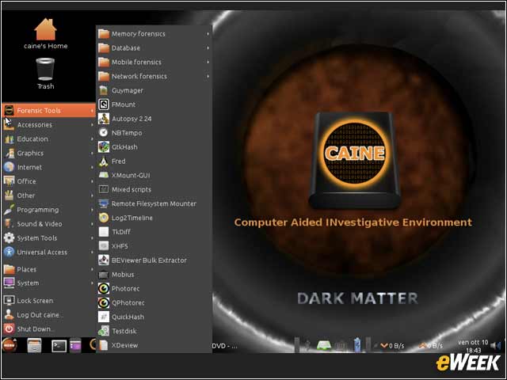Viewport: 507px width, 380px height.
Task: Expand Network forensics submenu
Action: 154,76
